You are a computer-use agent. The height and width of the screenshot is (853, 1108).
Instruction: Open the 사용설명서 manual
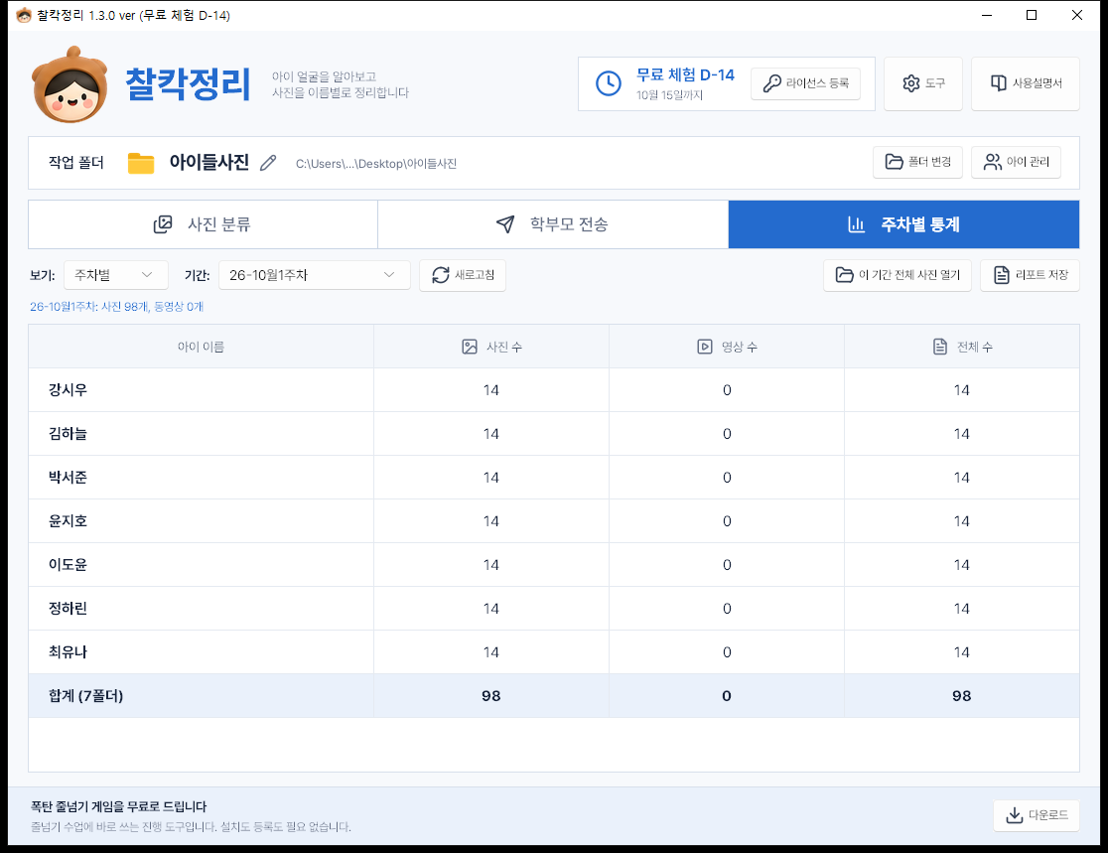[1026, 83]
